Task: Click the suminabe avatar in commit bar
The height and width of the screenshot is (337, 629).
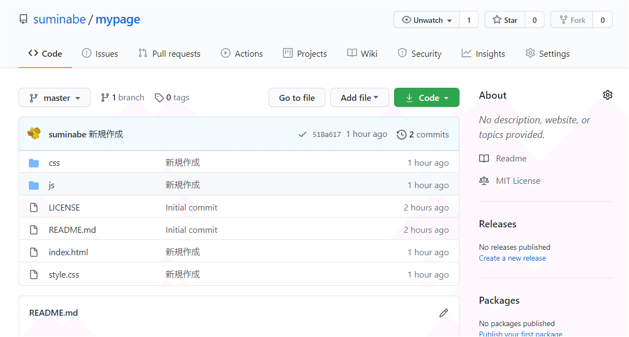Action: click(x=34, y=134)
